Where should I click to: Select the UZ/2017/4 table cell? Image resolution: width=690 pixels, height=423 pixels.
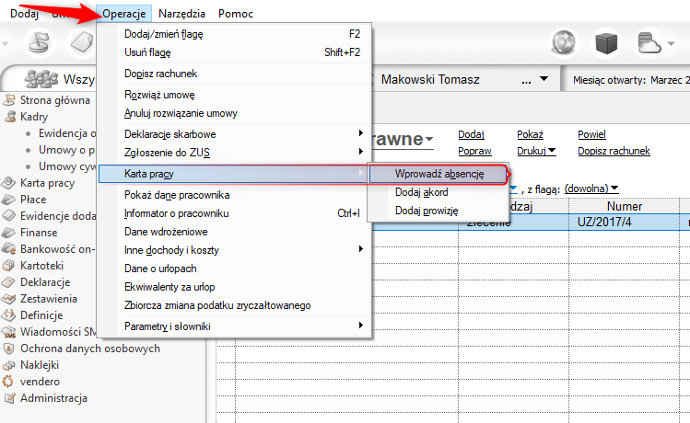(624, 222)
